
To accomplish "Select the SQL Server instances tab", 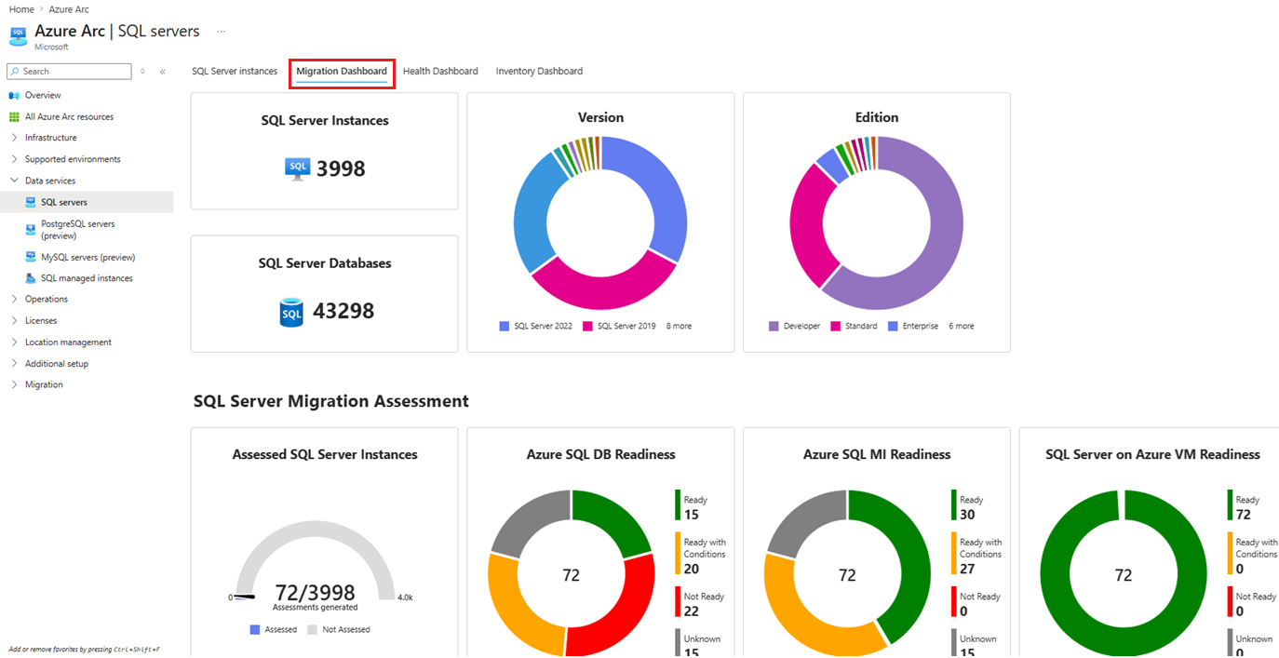I will (235, 72).
